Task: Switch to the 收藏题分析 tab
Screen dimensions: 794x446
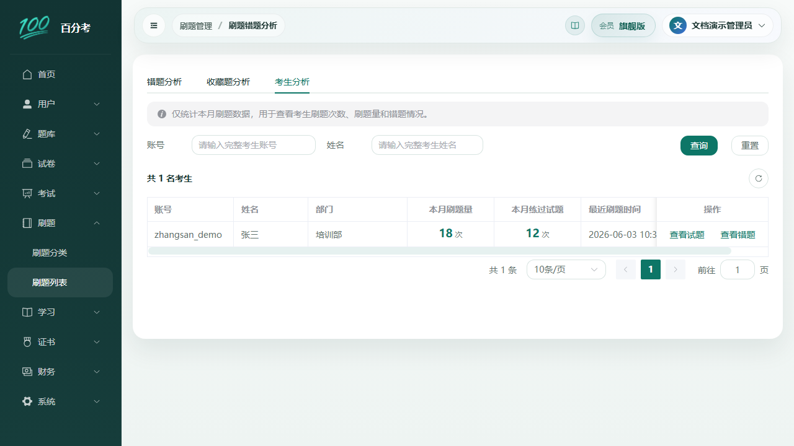Action: click(228, 82)
